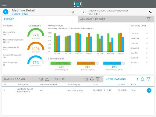Click the Date column header
Viewport: 156px width, 117px height.
[95, 84]
